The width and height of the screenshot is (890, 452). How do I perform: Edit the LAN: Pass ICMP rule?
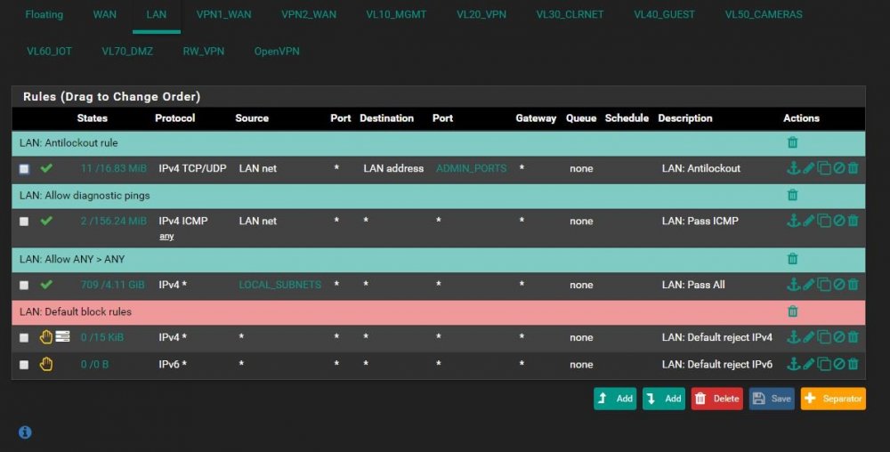pyautogui.click(x=808, y=221)
